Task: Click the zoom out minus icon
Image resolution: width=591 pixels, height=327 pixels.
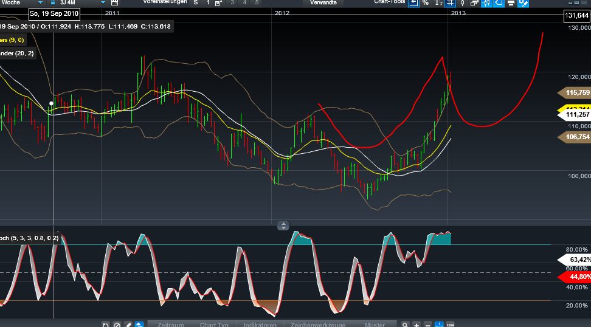Action: pyautogui.click(x=427, y=325)
